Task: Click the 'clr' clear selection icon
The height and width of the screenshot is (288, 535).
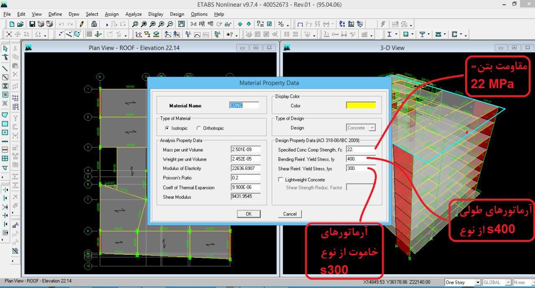Action: 15,243
